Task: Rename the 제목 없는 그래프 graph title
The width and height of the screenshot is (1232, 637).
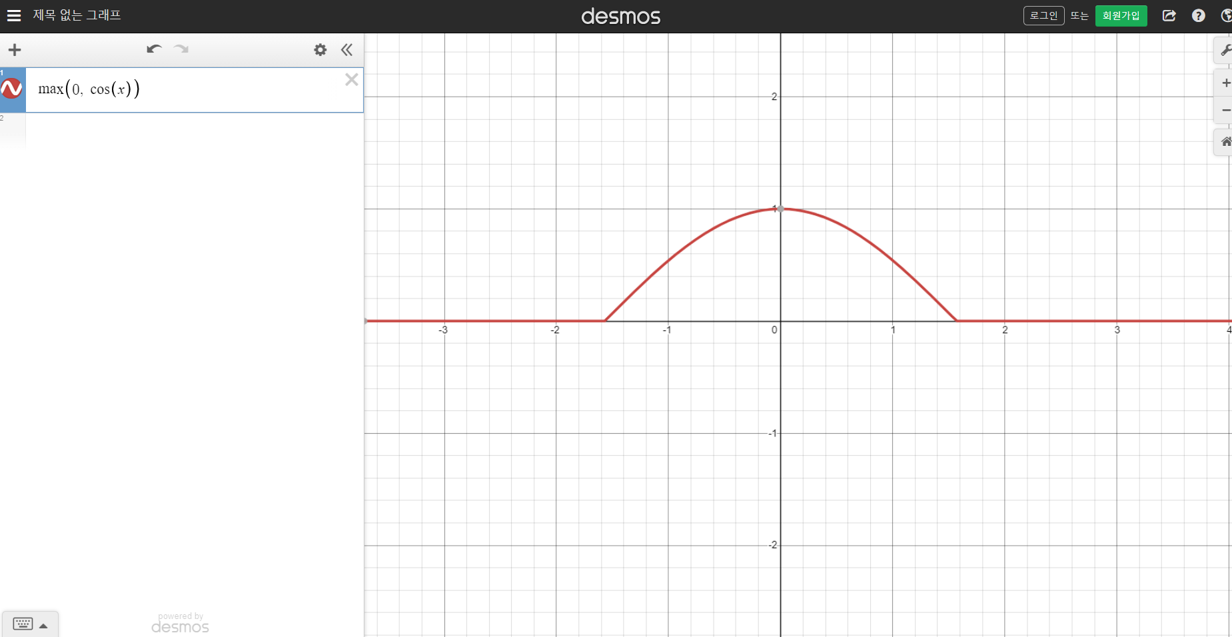Action: click(77, 15)
